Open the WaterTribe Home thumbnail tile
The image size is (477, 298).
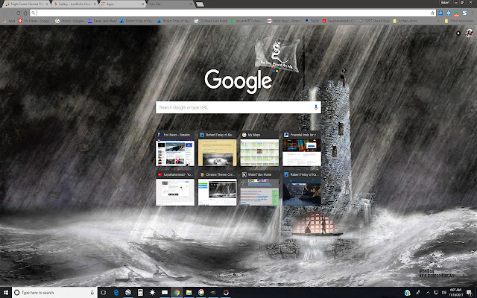259,188
